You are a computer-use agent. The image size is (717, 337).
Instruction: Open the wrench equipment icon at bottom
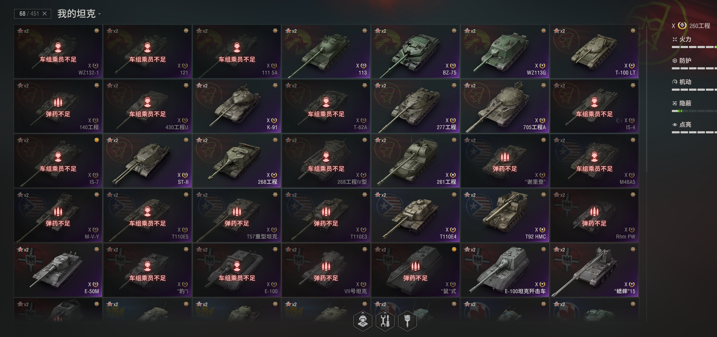[x=385, y=321]
